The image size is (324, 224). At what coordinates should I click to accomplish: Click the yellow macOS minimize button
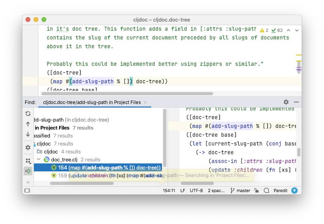[x=36, y=20]
